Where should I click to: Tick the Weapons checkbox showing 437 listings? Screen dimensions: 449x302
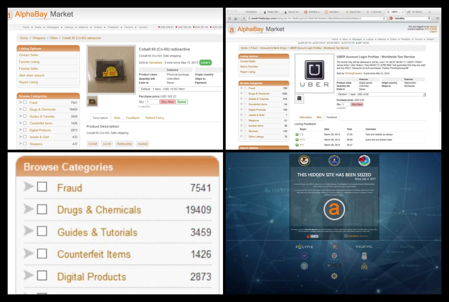(x=25, y=144)
